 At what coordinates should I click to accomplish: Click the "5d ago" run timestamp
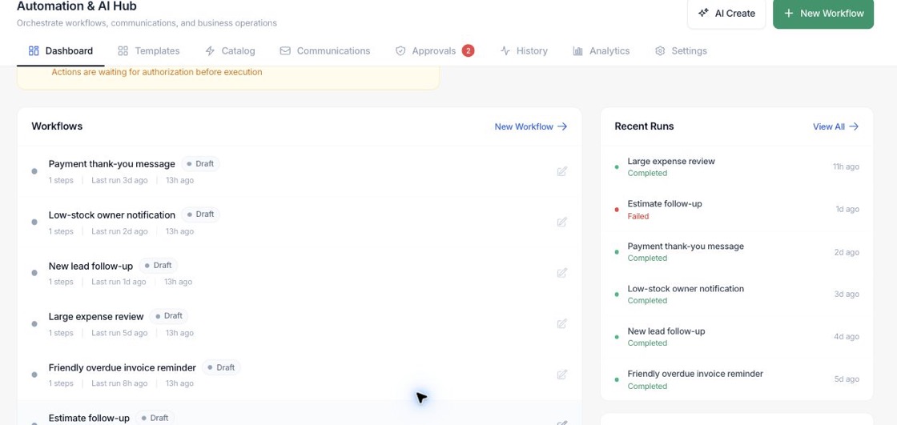(x=846, y=379)
